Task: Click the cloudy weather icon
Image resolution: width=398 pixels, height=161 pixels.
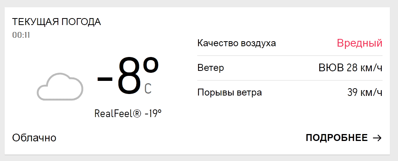Action: [x=60, y=87]
